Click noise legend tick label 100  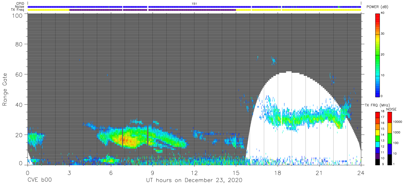point(396,143)
